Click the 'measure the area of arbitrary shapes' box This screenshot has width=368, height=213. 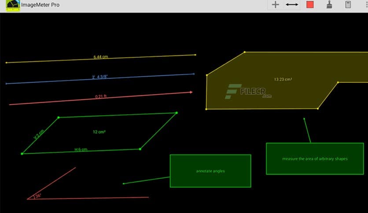coord(315,158)
